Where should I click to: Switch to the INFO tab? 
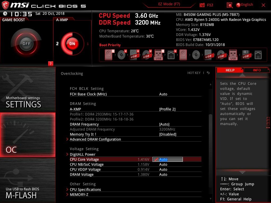click(257, 70)
